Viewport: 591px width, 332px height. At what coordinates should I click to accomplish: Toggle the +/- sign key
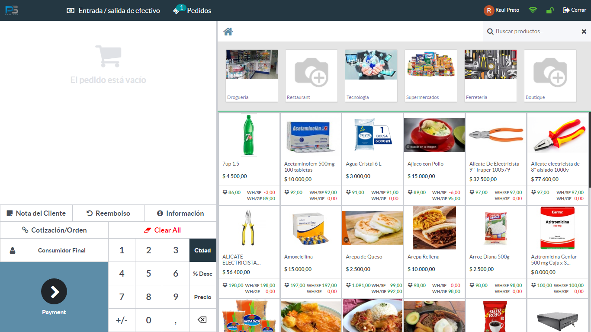(122, 320)
